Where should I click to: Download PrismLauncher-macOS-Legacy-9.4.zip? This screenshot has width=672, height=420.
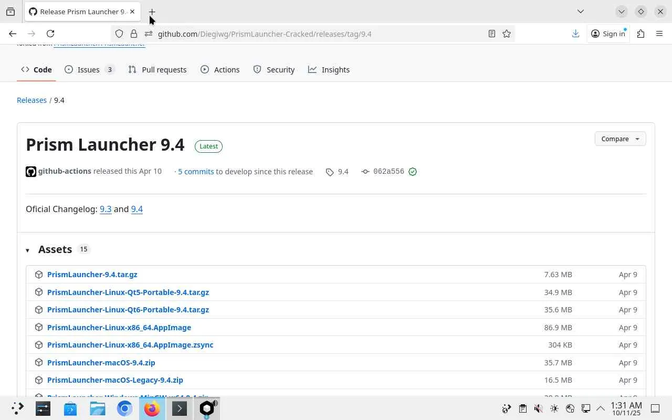(x=115, y=380)
